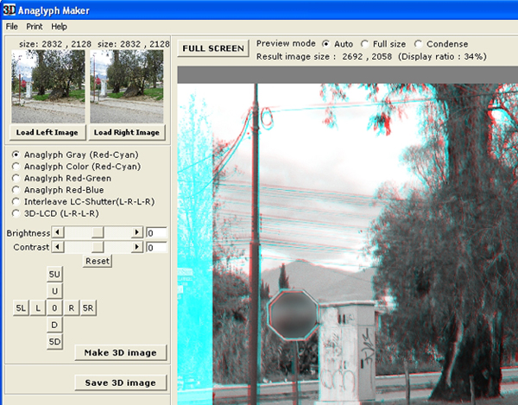The width and height of the screenshot is (518, 405).
Task: Click the Load Right Image button
Action: [x=127, y=132]
